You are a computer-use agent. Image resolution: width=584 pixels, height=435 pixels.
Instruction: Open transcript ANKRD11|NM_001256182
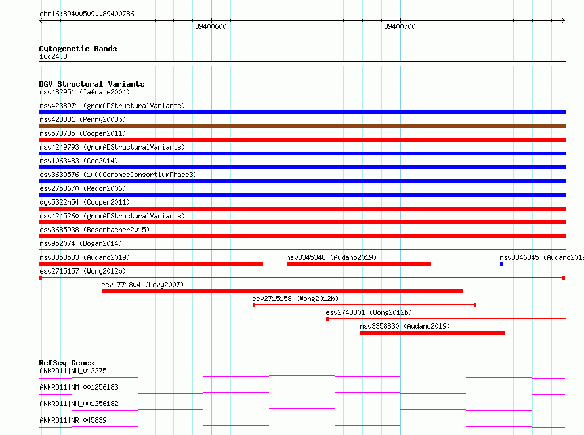point(79,404)
